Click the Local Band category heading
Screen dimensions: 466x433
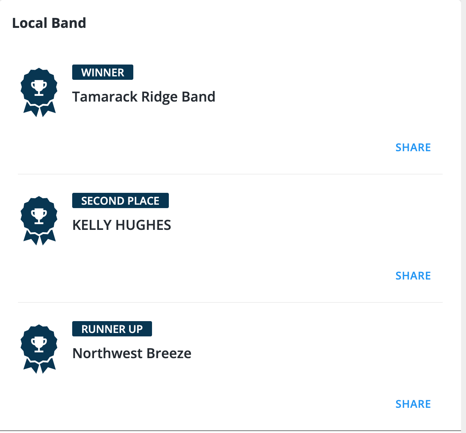pos(49,23)
